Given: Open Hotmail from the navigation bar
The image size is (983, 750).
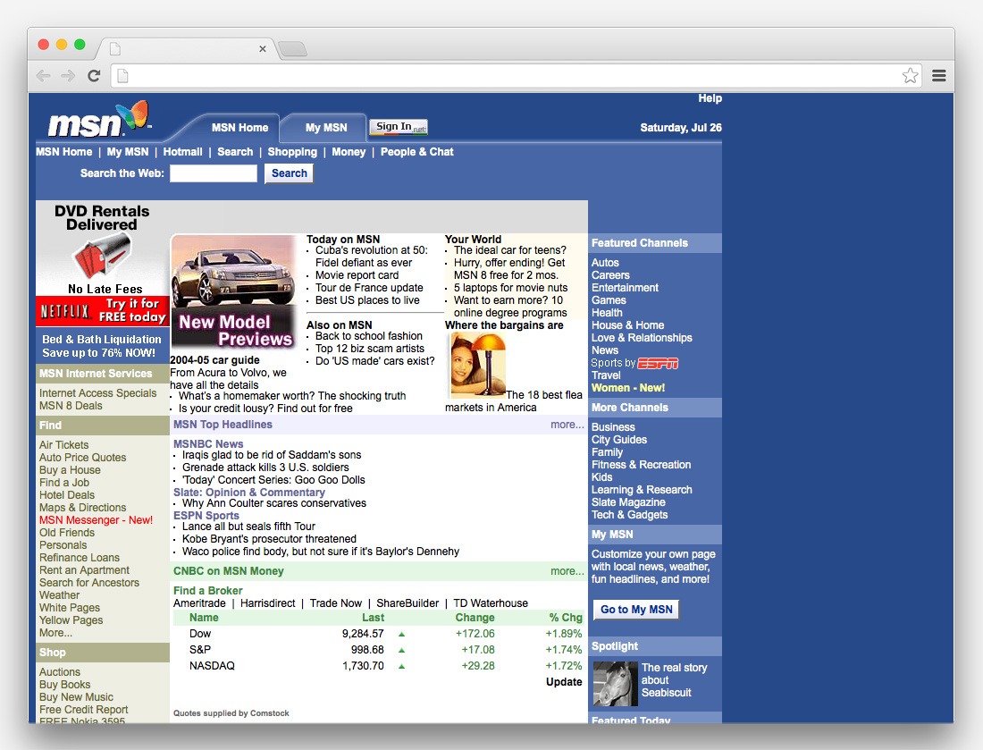Looking at the screenshot, I should pyautogui.click(x=182, y=152).
